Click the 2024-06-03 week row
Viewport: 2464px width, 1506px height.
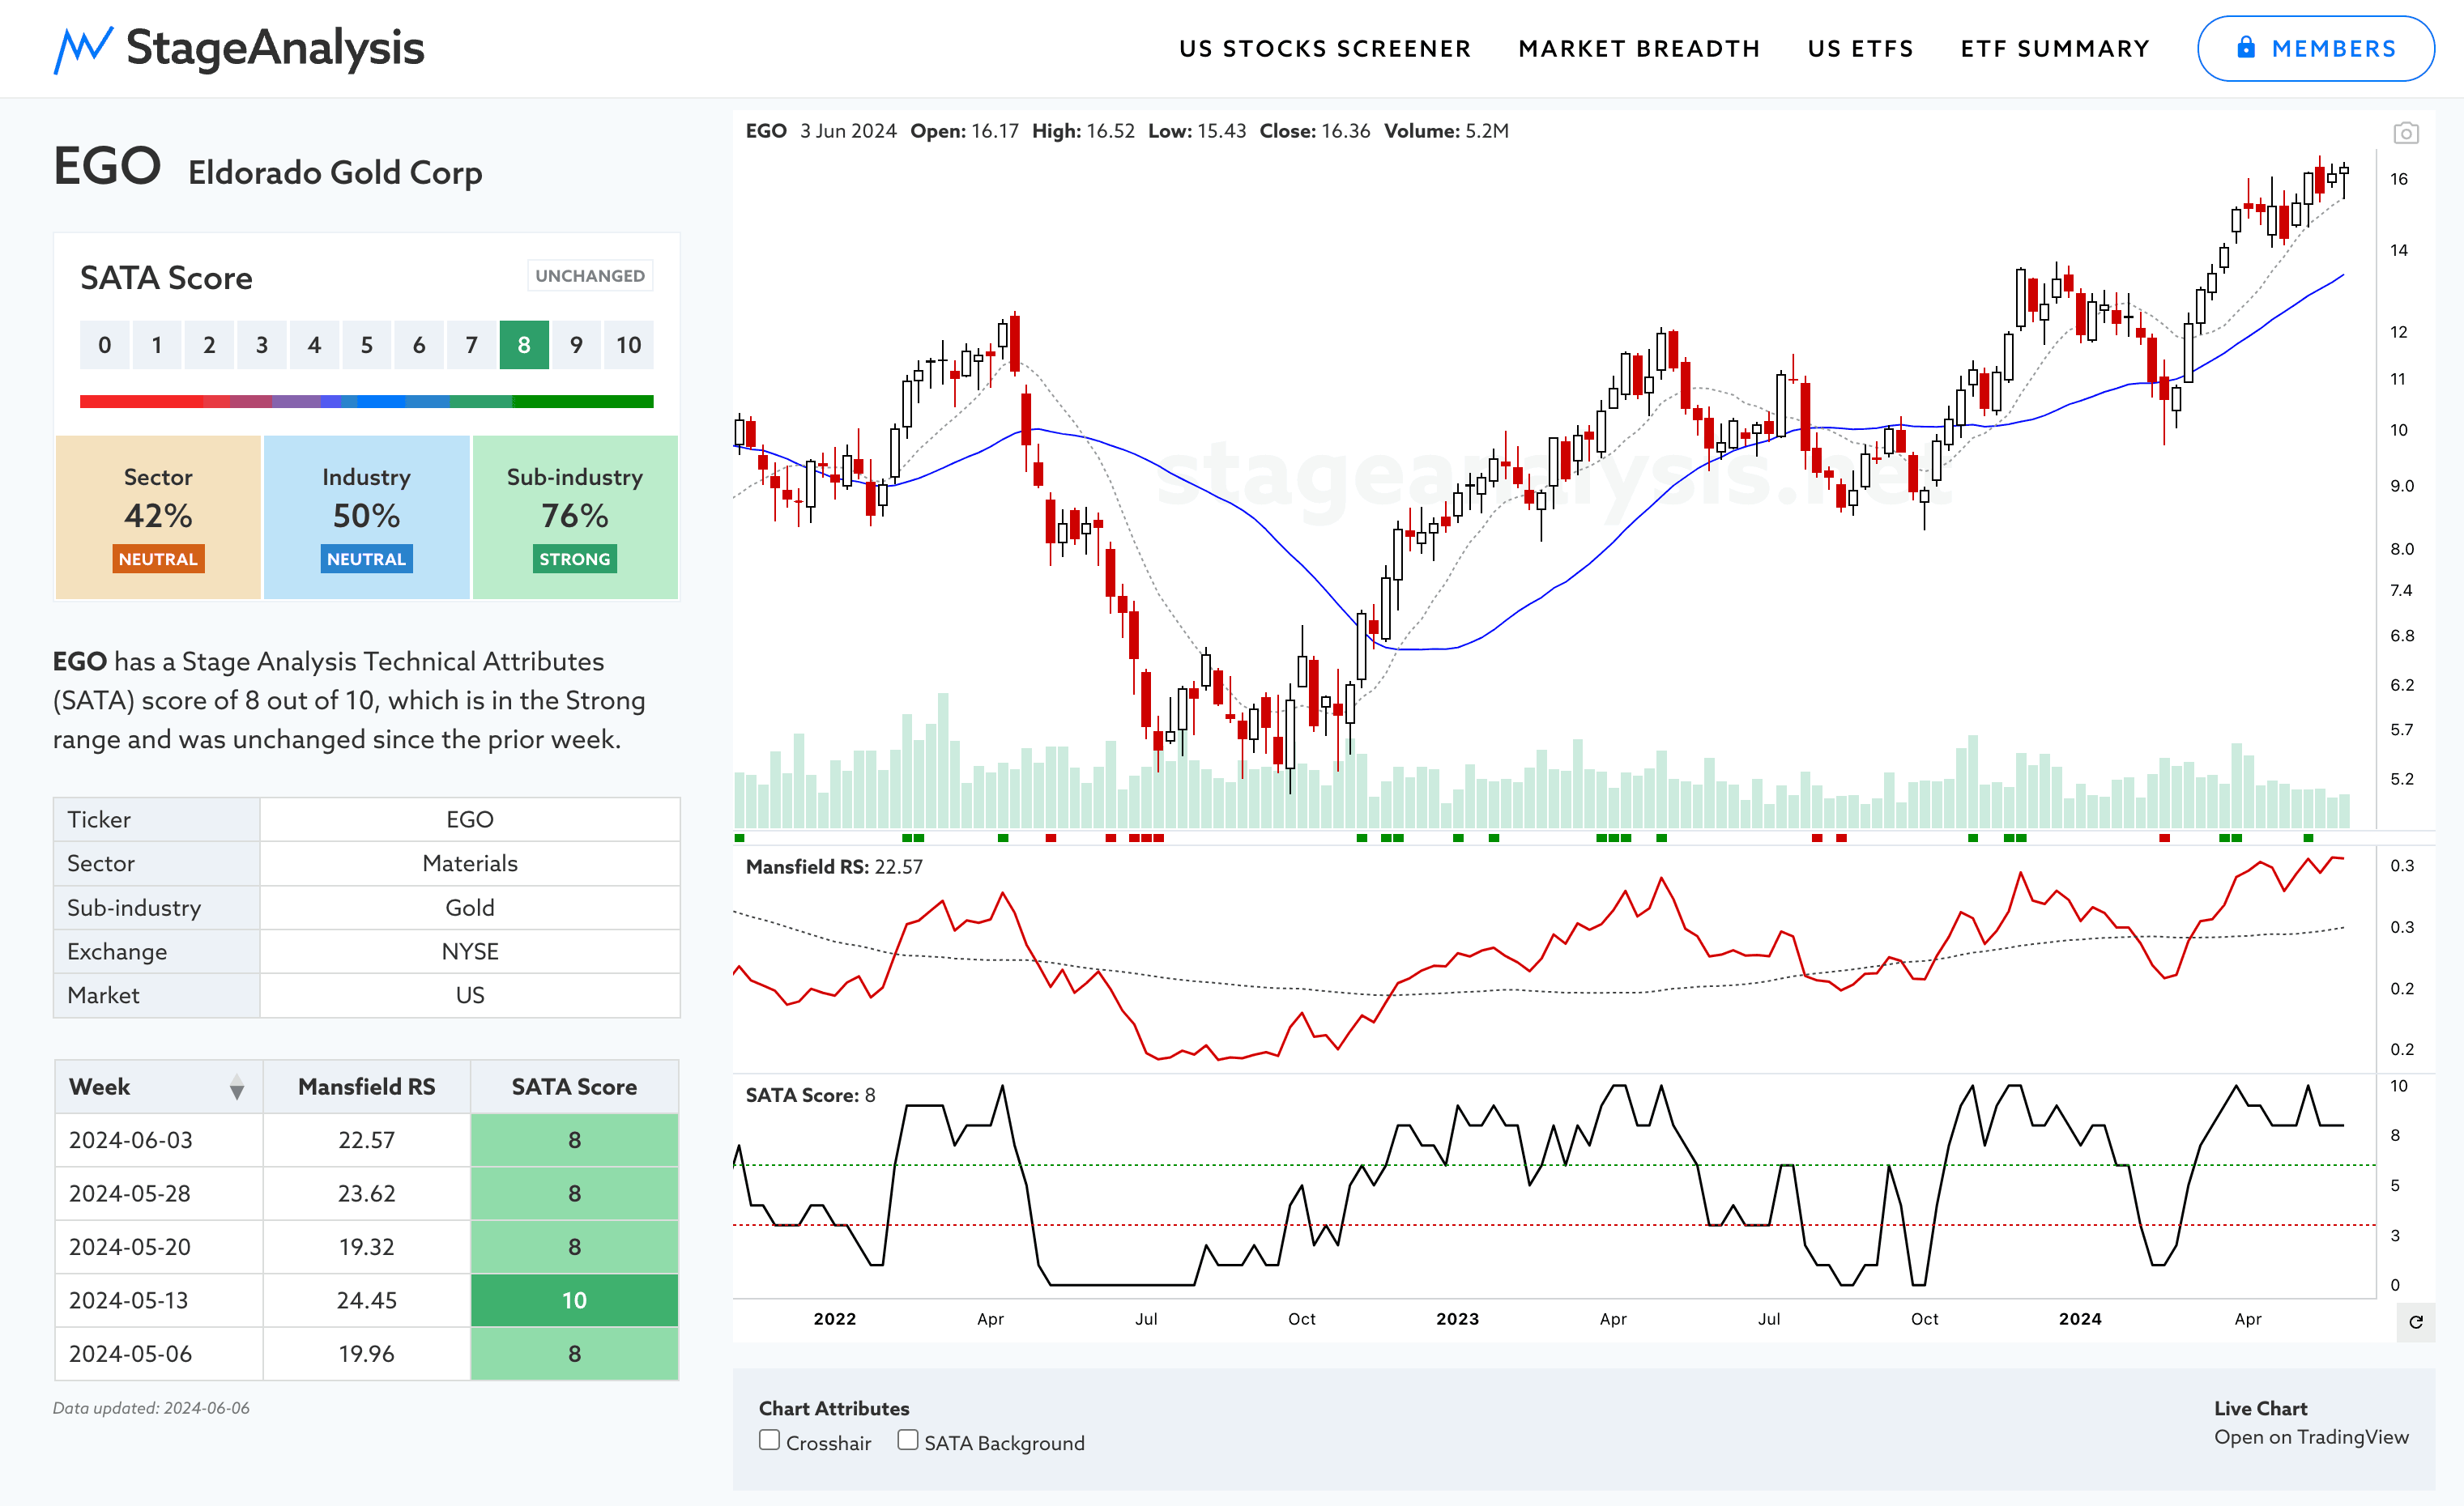[x=367, y=1140]
